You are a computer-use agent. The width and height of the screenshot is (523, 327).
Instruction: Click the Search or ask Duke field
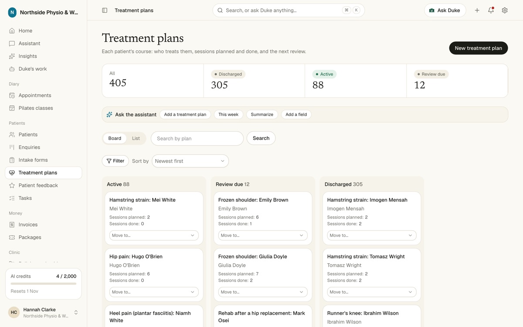[289, 10]
